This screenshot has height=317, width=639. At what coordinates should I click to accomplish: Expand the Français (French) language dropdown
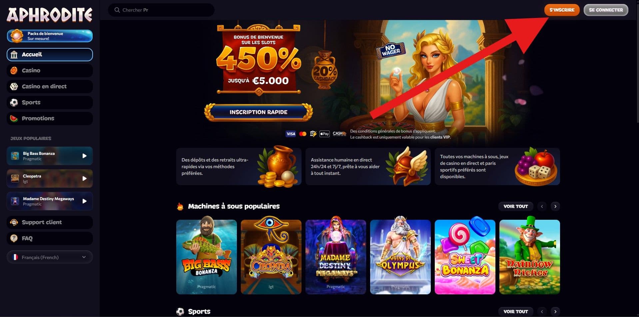click(50, 257)
